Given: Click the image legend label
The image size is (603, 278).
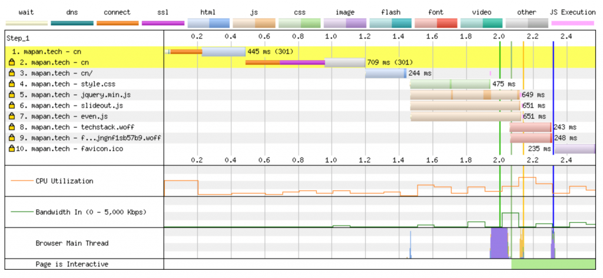Looking at the screenshot, I should tap(344, 12).
